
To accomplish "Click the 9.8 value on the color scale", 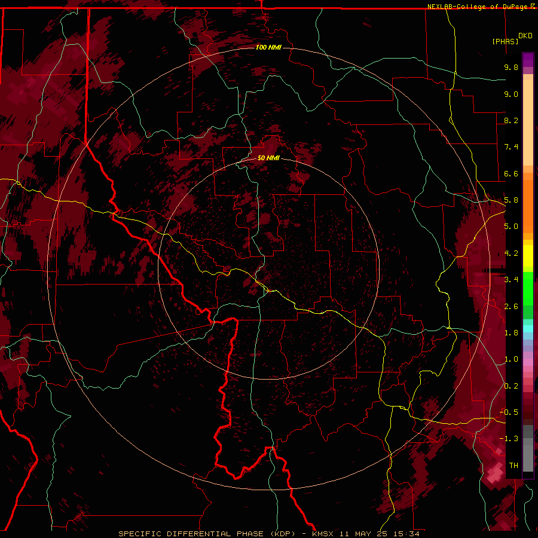I will click(x=511, y=67).
